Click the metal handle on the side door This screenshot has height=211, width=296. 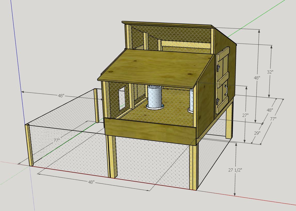[x=226, y=90]
